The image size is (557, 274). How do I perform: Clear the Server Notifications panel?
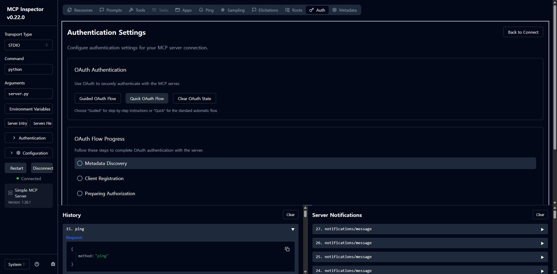540,215
